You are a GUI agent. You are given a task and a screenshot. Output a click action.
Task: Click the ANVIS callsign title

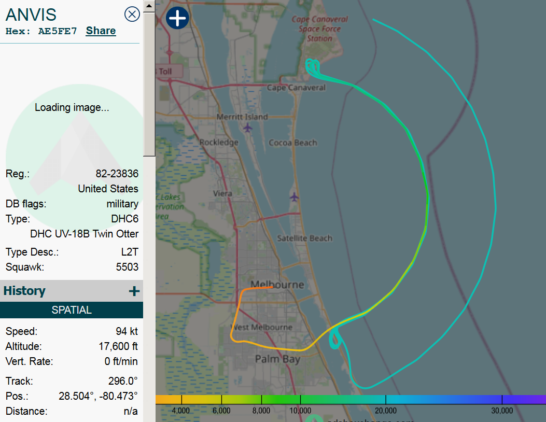(31, 15)
